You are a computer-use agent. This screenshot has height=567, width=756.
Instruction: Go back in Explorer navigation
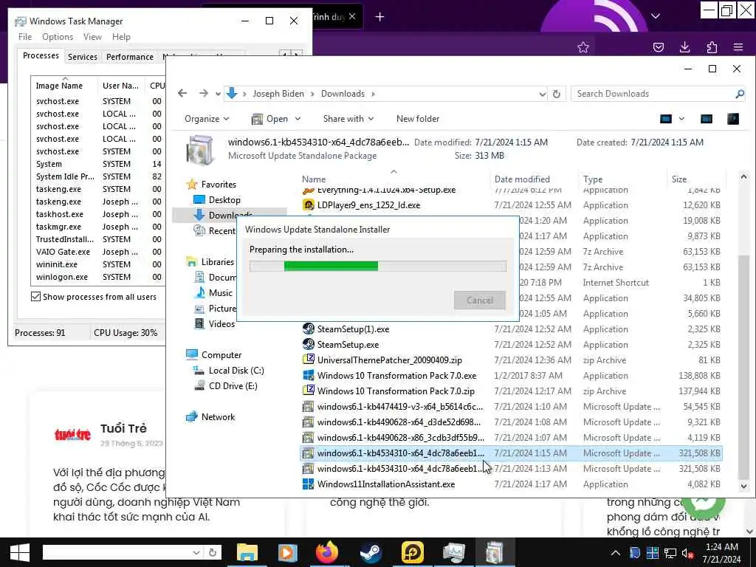click(x=182, y=93)
